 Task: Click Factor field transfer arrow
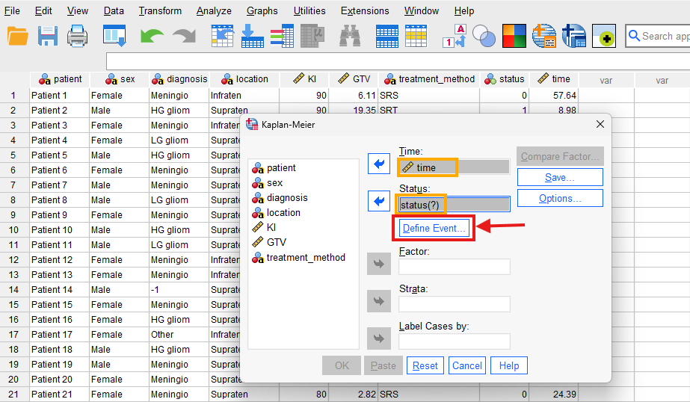379,264
